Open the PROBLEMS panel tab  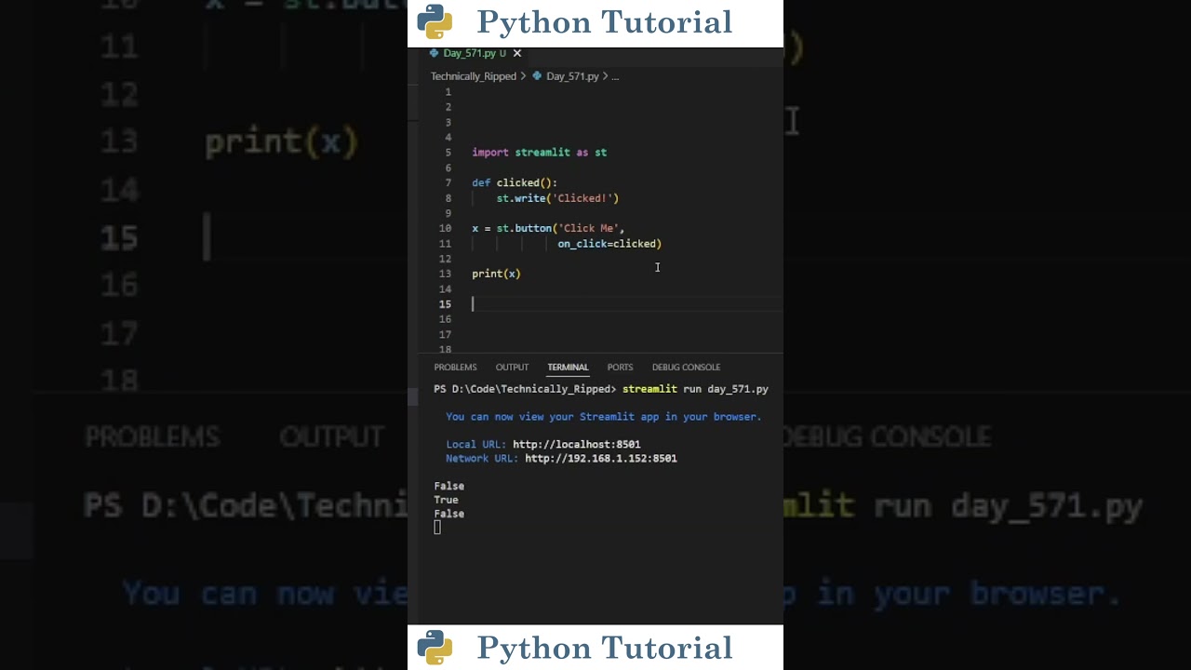[x=455, y=367]
